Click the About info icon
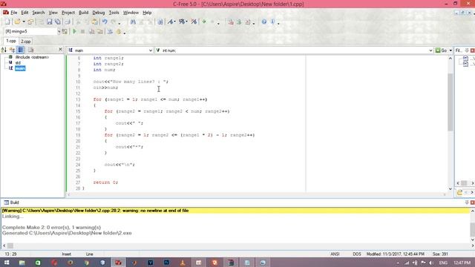Screen dimensions: 475x267 pyautogui.click(x=272, y=22)
